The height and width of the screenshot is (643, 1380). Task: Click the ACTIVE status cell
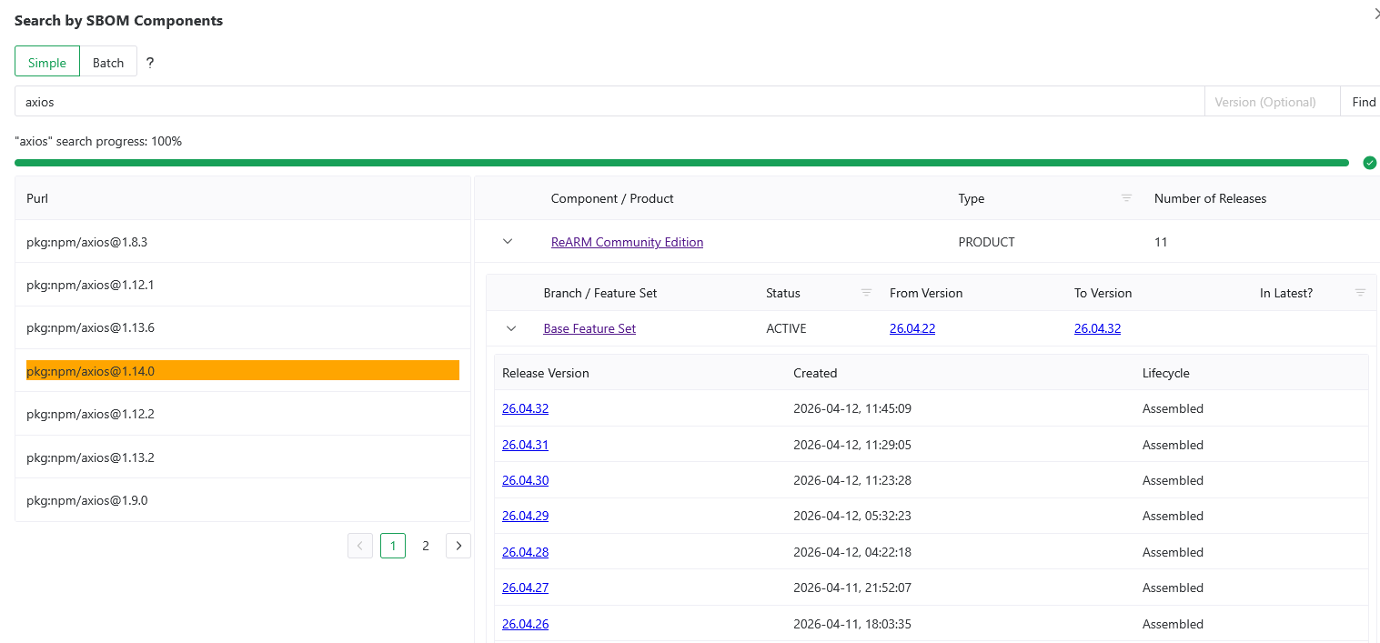[786, 328]
